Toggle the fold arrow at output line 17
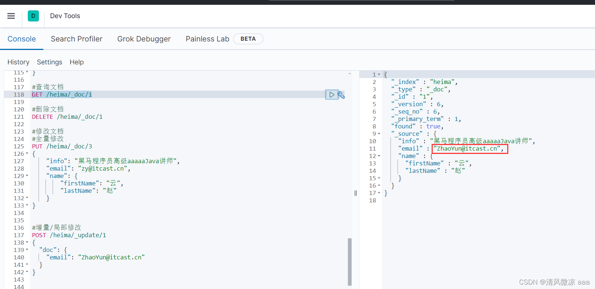This screenshot has width=595, height=289. tap(379, 193)
